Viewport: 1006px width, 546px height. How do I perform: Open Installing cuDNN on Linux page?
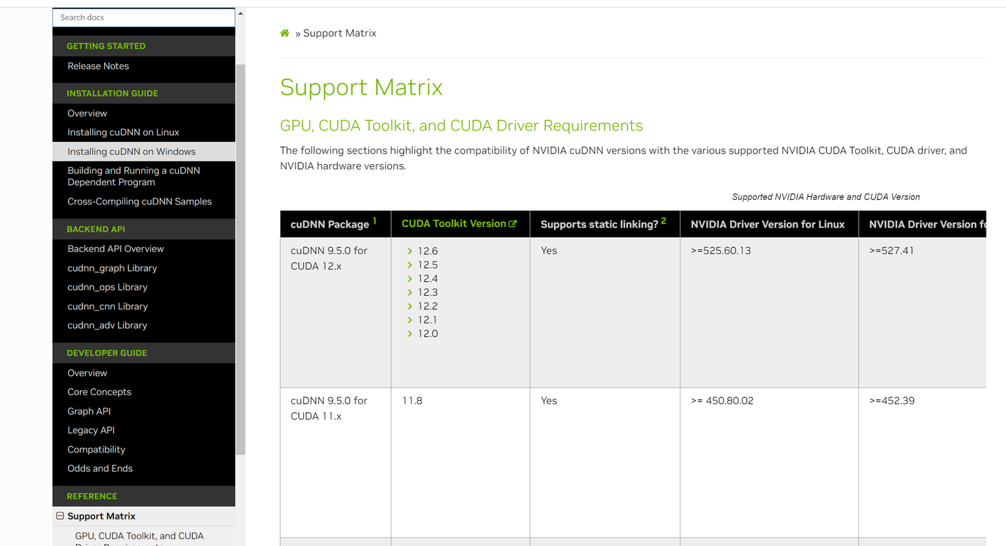click(124, 132)
